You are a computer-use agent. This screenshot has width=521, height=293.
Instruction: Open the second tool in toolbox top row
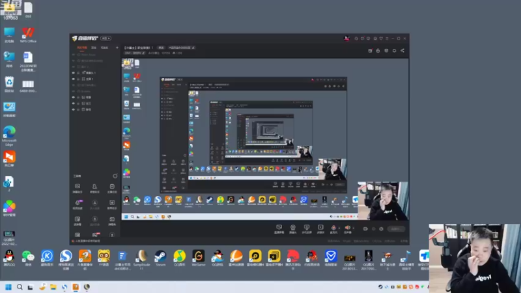point(94,188)
